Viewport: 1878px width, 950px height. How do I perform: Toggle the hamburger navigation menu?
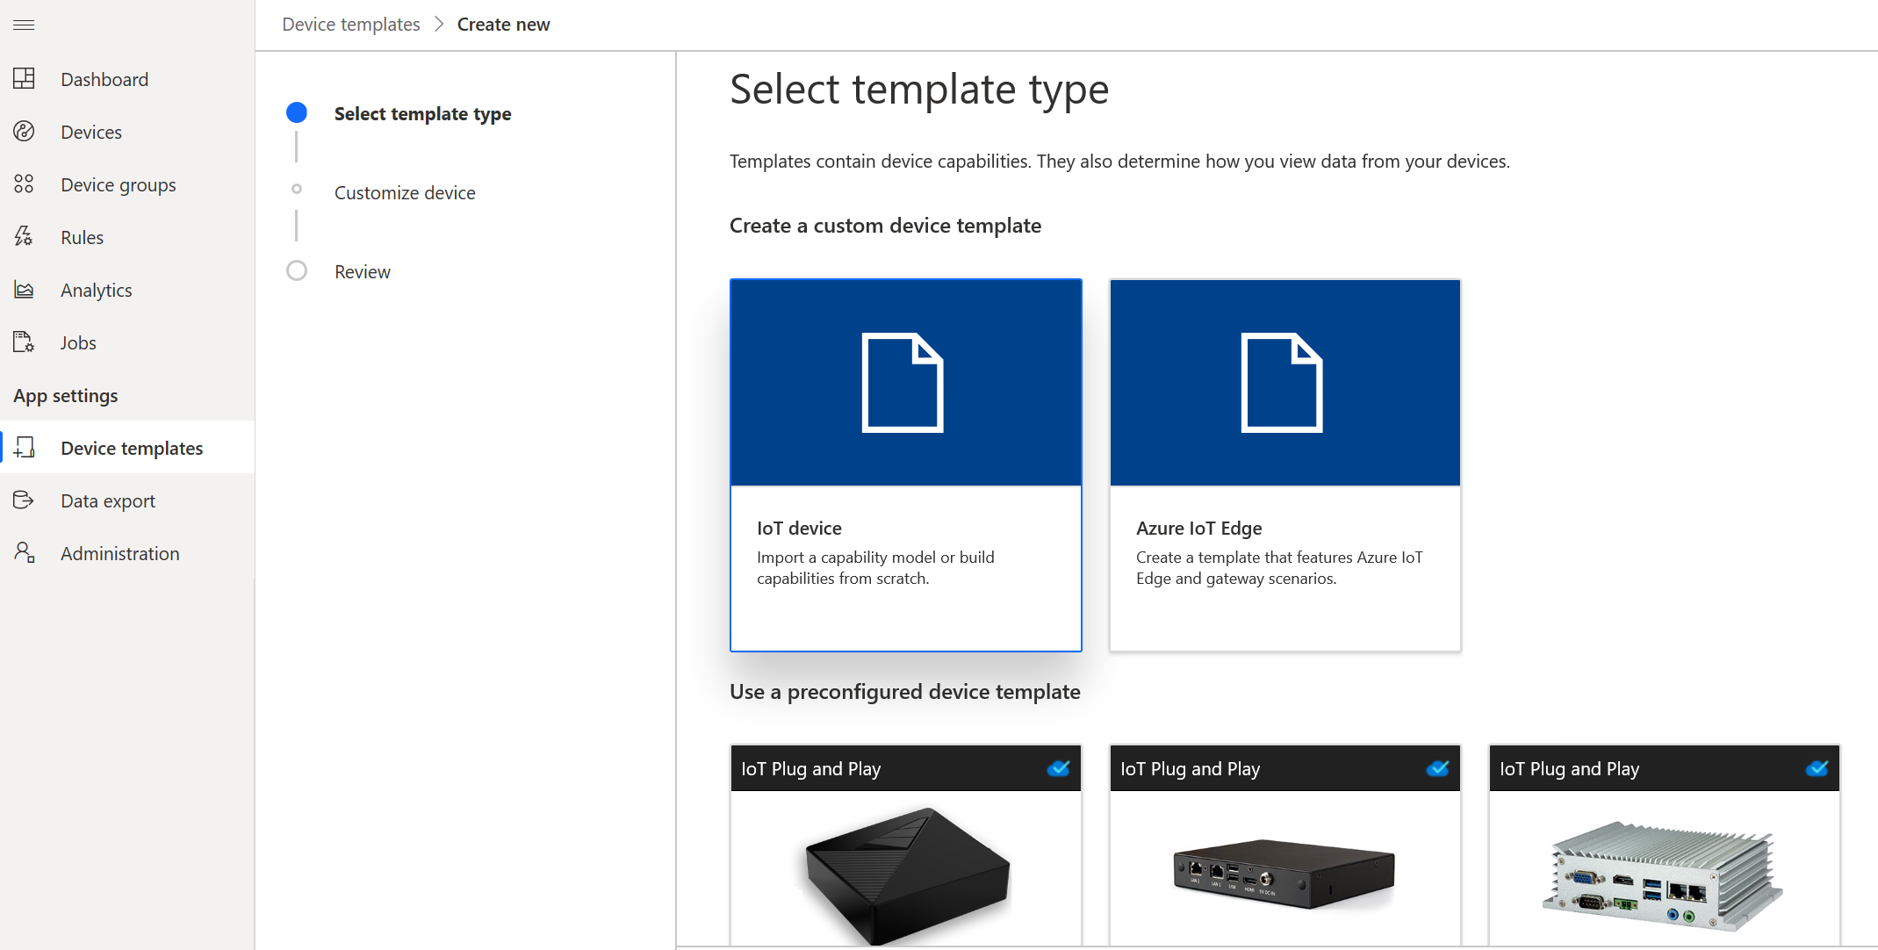[24, 25]
